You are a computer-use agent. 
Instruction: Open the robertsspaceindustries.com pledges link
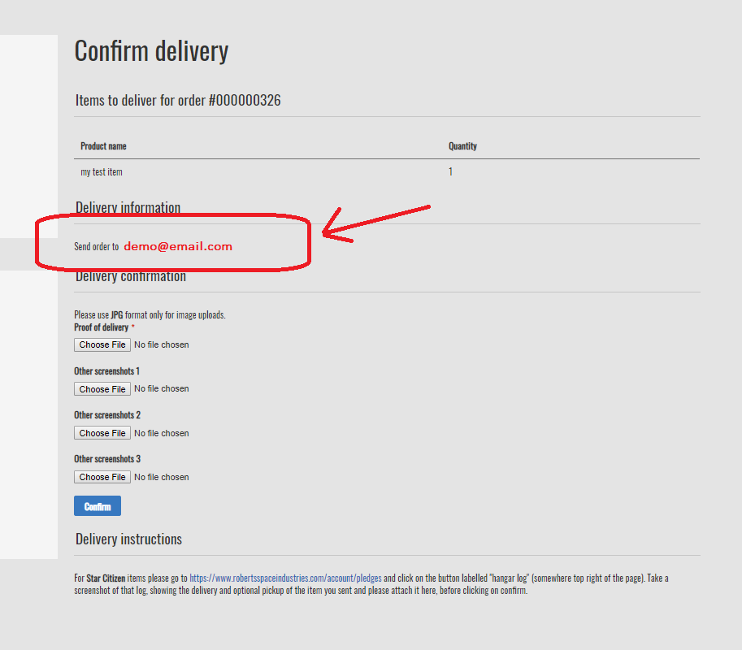tap(285, 578)
